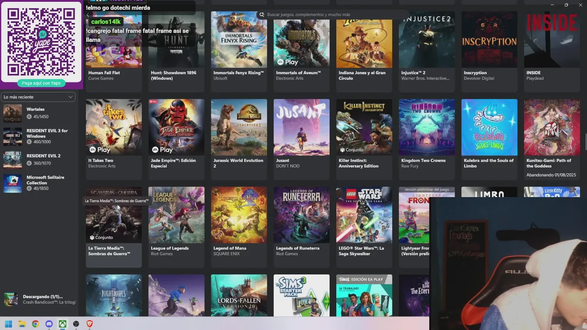Click the Ubisoft publisher text

click(220, 78)
